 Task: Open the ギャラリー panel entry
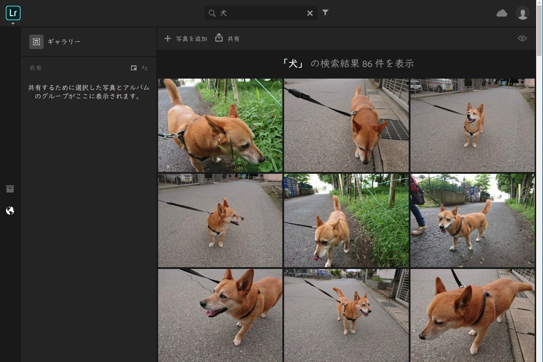click(x=64, y=41)
